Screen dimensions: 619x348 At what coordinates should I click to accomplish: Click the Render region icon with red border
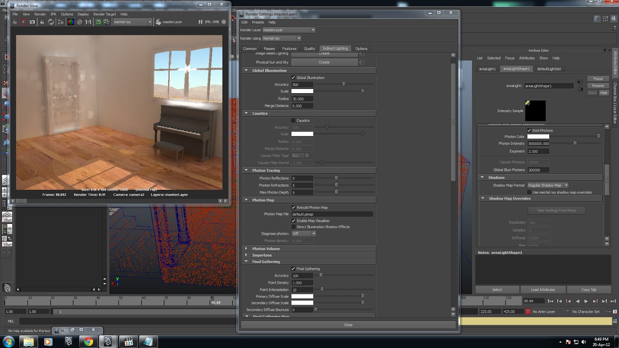tap(23, 22)
